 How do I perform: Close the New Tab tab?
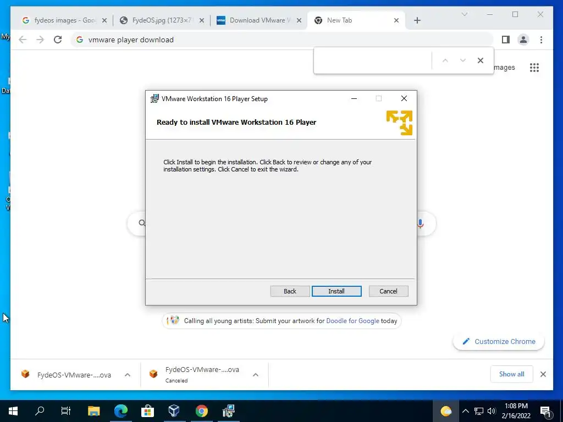396,20
